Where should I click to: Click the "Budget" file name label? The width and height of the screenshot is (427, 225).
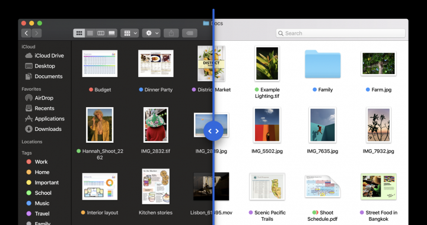(103, 89)
